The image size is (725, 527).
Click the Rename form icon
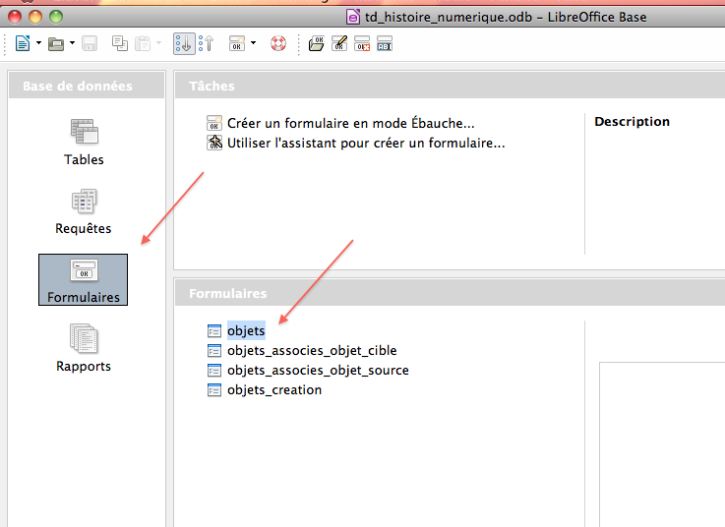[x=385, y=43]
